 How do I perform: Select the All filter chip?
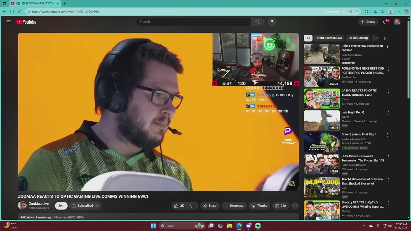308,38
